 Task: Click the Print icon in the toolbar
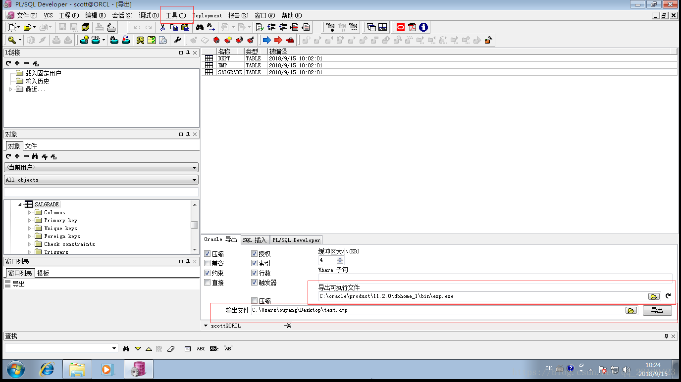pyautogui.click(x=101, y=27)
